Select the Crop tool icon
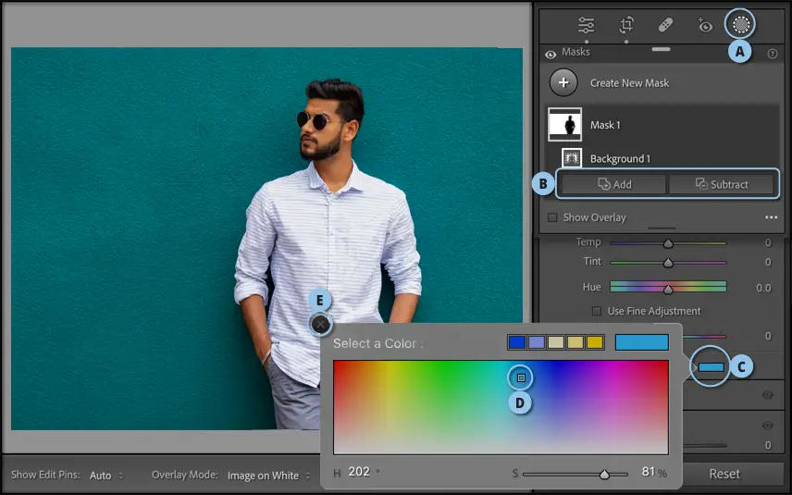This screenshot has width=792, height=495. [x=626, y=25]
